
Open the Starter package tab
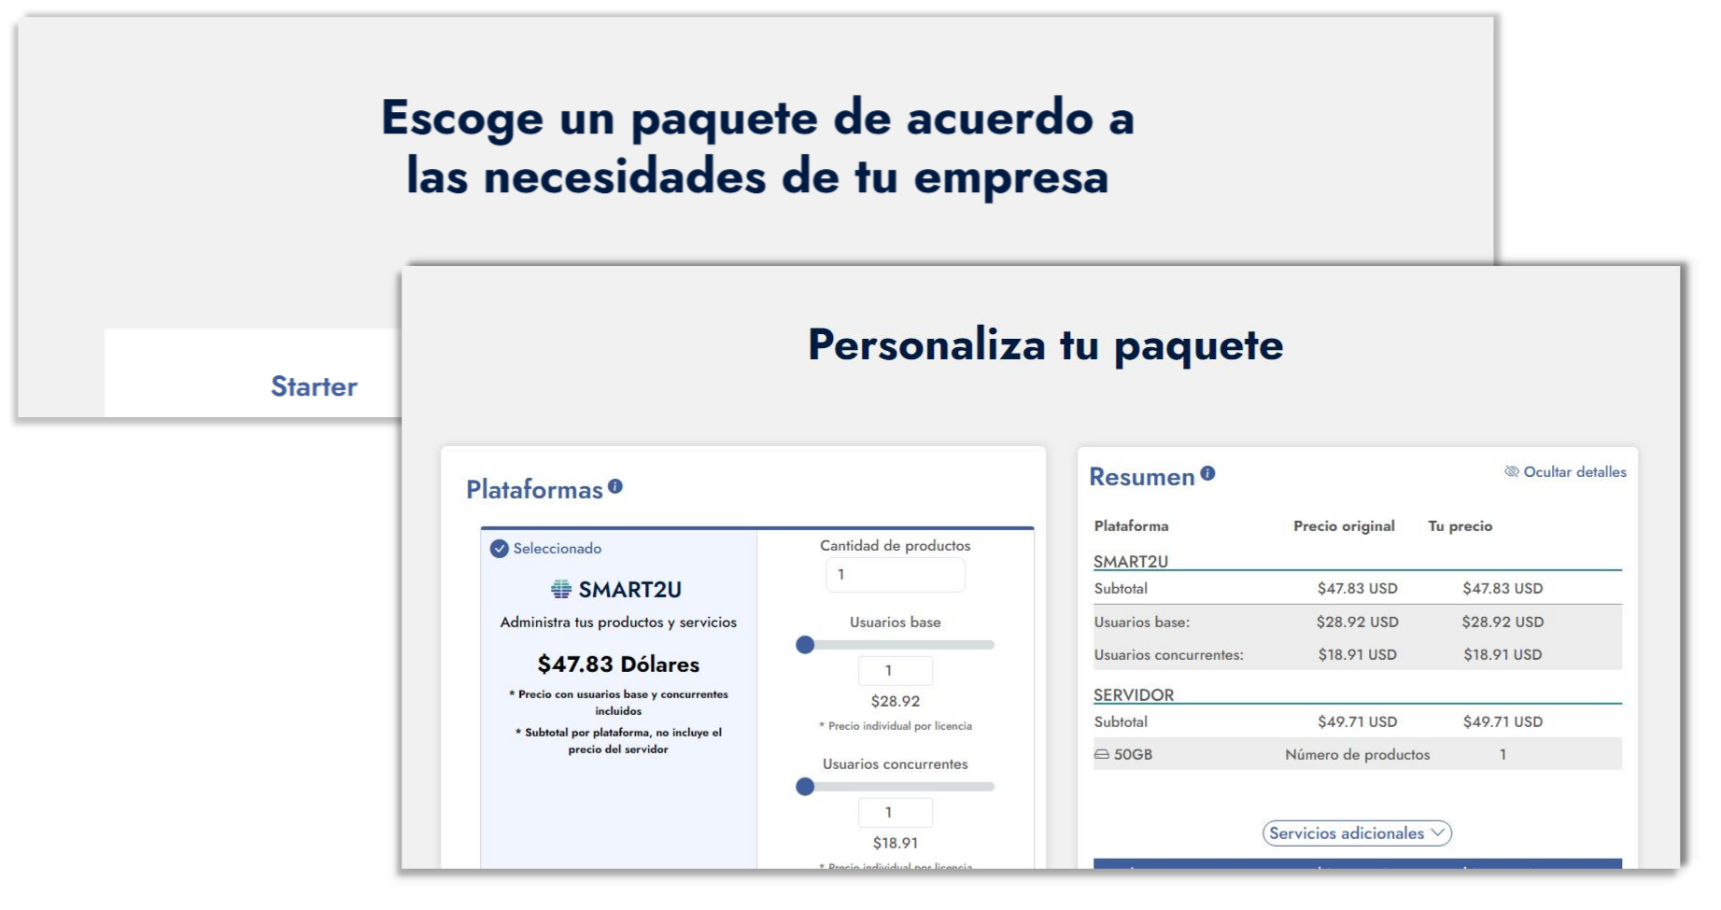tap(314, 386)
